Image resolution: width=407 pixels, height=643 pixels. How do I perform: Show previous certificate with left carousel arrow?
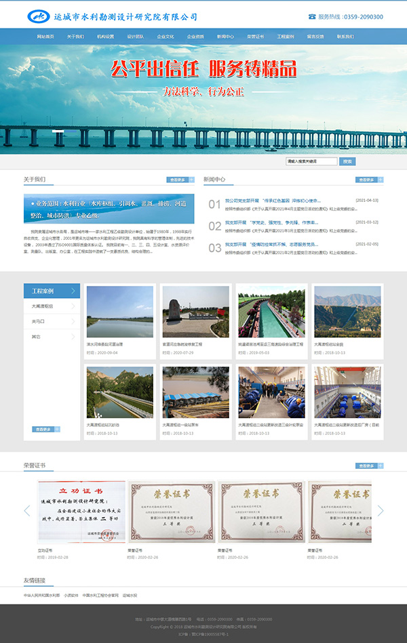[27, 510]
